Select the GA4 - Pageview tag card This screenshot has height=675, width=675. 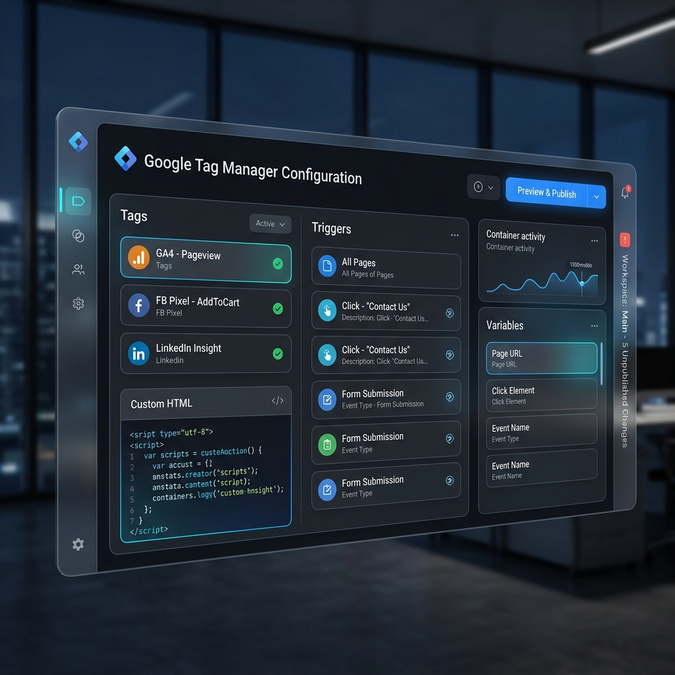pyautogui.click(x=206, y=260)
